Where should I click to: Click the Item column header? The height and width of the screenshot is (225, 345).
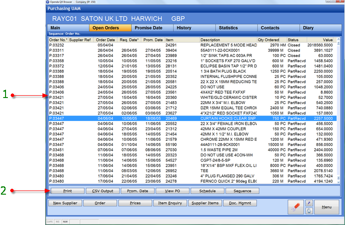[182, 40]
